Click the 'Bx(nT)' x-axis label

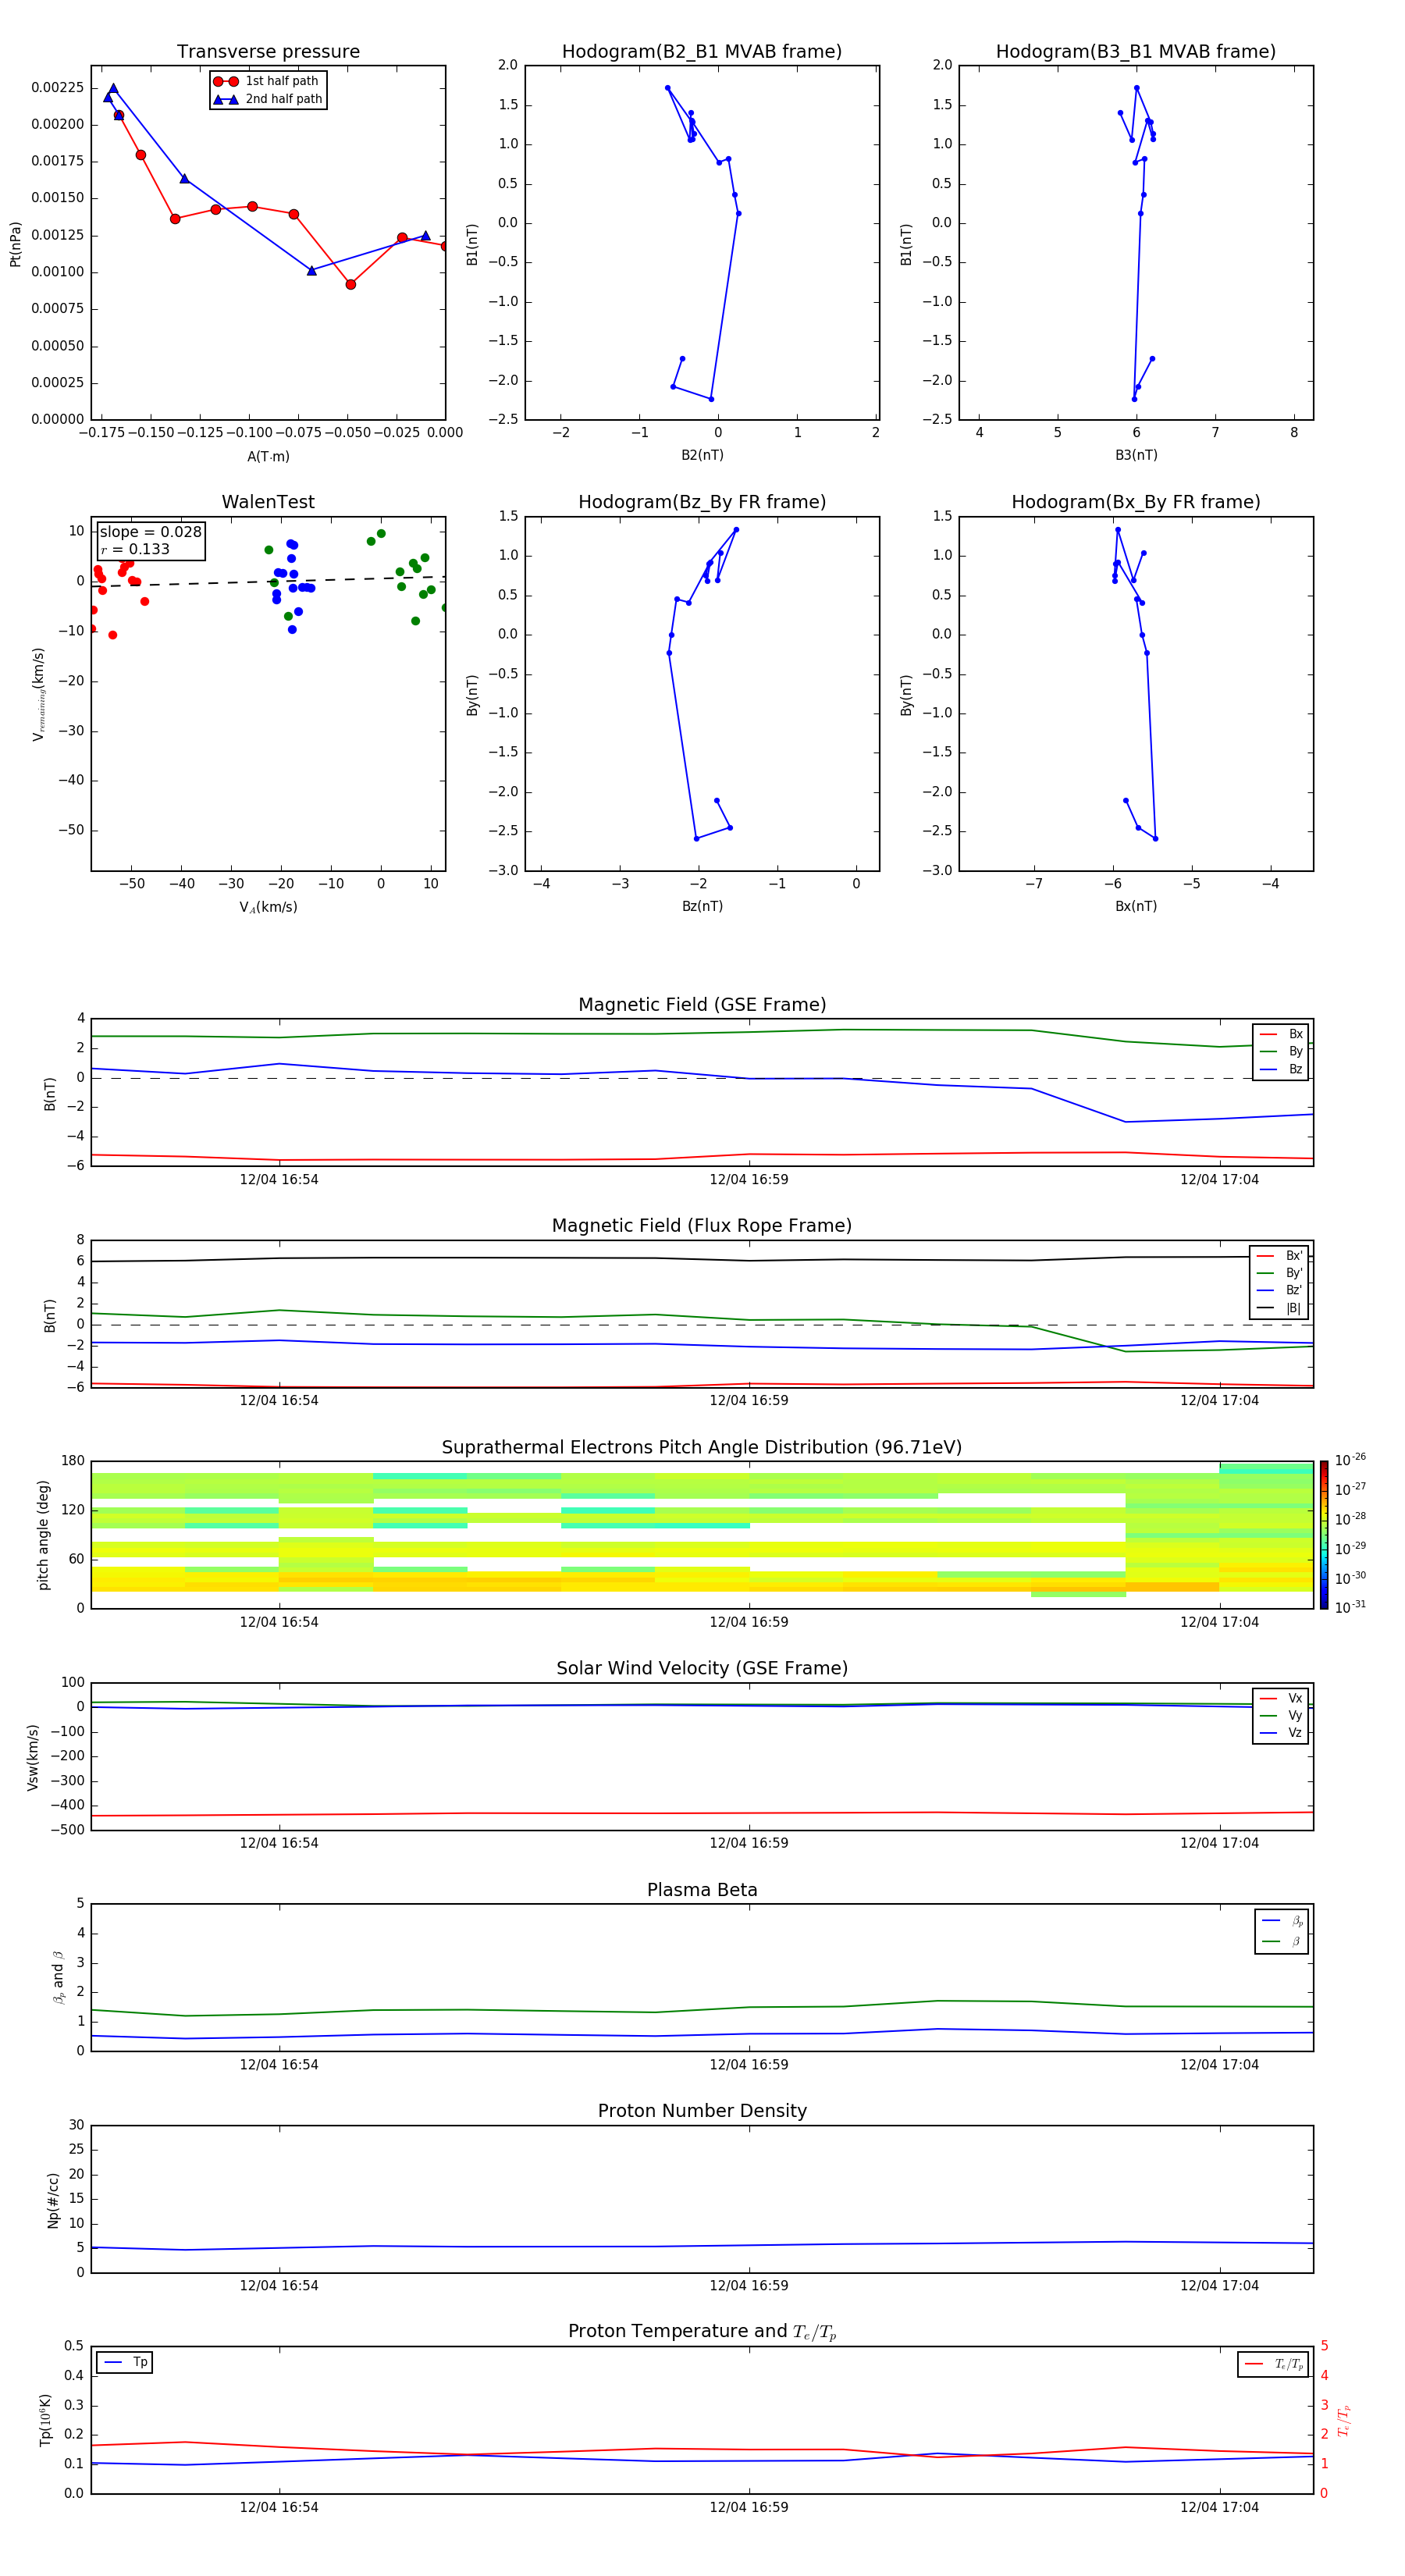pyautogui.click(x=1136, y=906)
